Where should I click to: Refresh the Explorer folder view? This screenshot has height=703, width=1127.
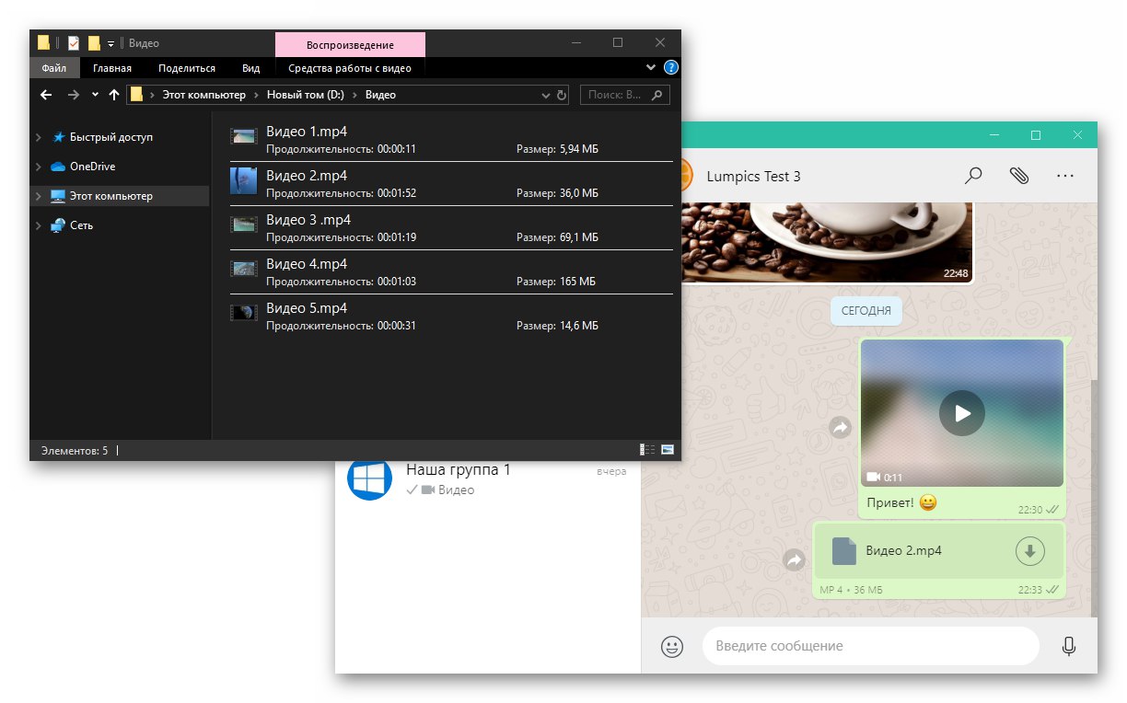(x=562, y=94)
